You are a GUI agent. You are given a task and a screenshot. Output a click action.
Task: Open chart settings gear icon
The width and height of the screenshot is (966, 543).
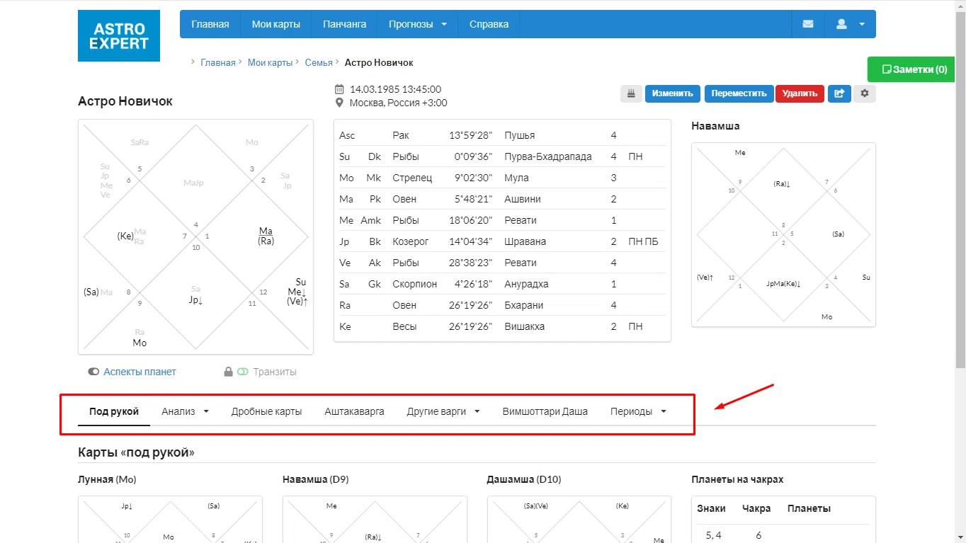click(x=865, y=93)
